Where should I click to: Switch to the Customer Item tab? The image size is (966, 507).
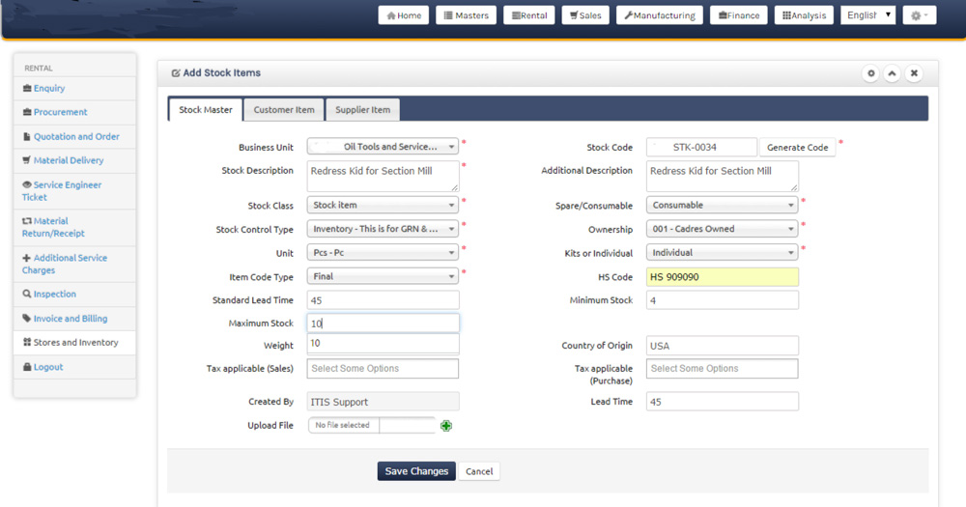pyautogui.click(x=284, y=110)
